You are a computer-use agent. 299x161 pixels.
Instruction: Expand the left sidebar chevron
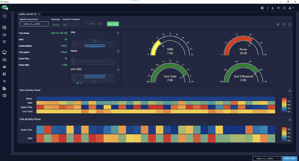coord(5,16)
